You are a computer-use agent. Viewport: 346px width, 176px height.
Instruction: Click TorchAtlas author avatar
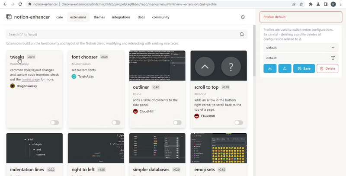74,77
